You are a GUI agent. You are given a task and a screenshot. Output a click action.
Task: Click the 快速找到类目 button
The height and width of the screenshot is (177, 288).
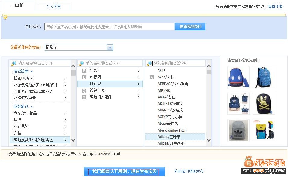coord(190,26)
